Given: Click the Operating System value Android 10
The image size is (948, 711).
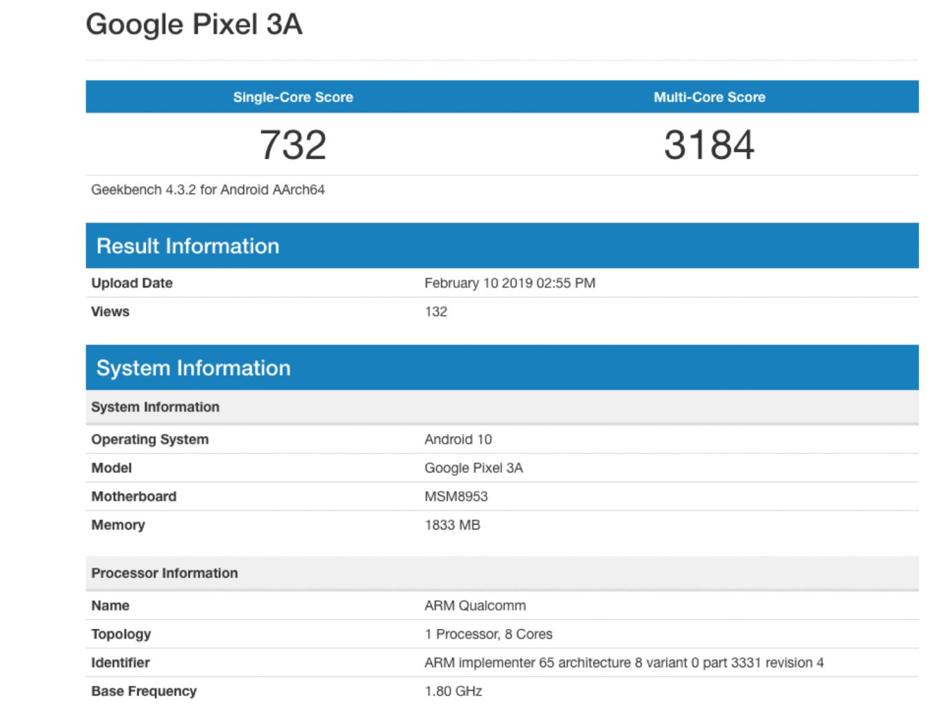Looking at the screenshot, I should pyautogui.click(x=457, y=440).
